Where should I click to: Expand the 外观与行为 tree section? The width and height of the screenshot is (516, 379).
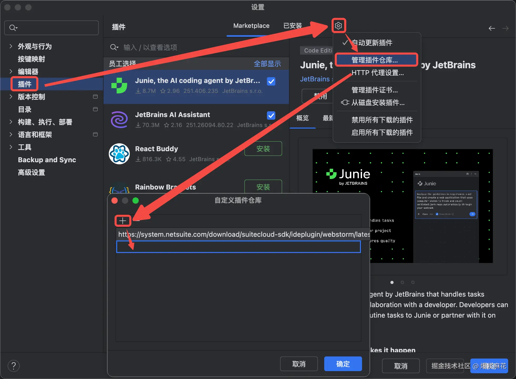[x=11, y=46]
